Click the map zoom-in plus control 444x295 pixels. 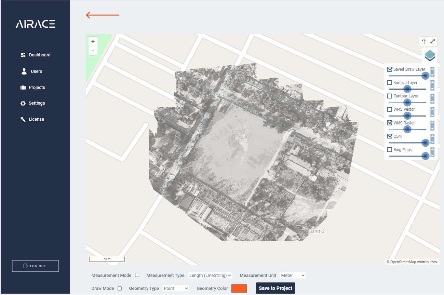coord(93,41)
